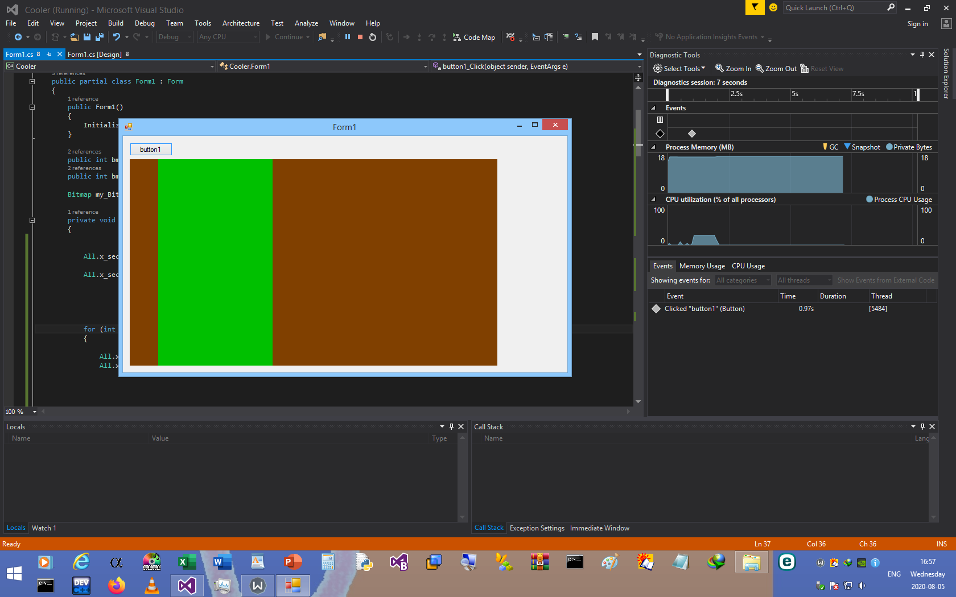Stop debugging with the red square icon
The height and width of the screenshot is (597, 956).
tap(360, 37)
